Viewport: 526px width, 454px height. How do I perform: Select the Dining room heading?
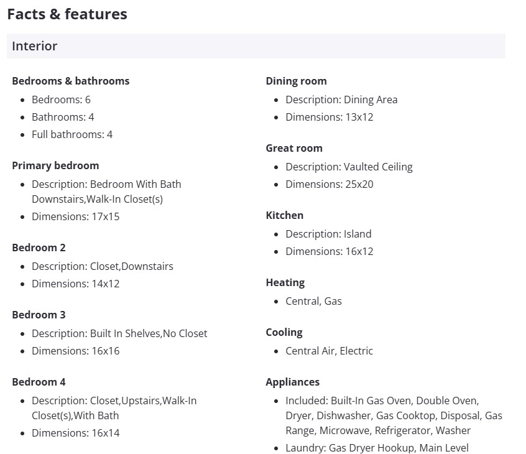pyautogui.click(x=296, y=81)
